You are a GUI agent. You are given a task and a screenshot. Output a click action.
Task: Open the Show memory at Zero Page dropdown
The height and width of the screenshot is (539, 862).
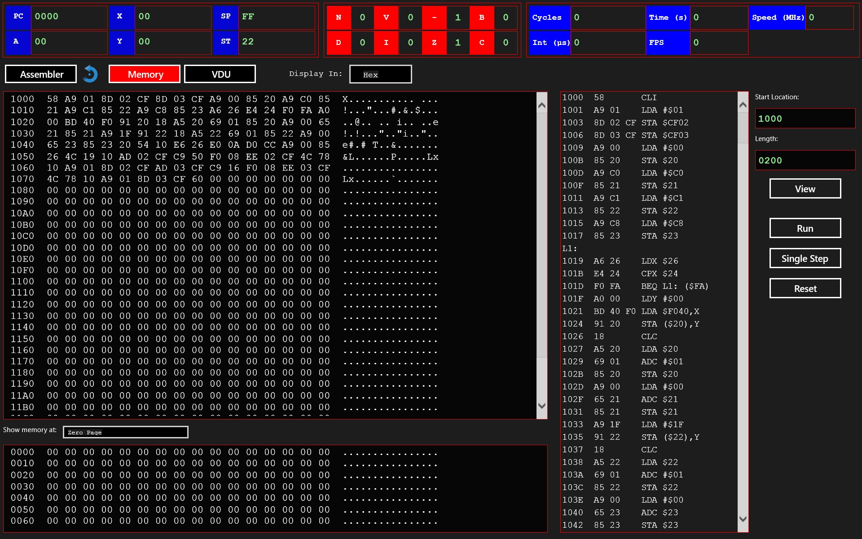[x=125, y=432]
